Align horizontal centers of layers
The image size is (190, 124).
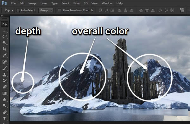click(x=125, y=10)
